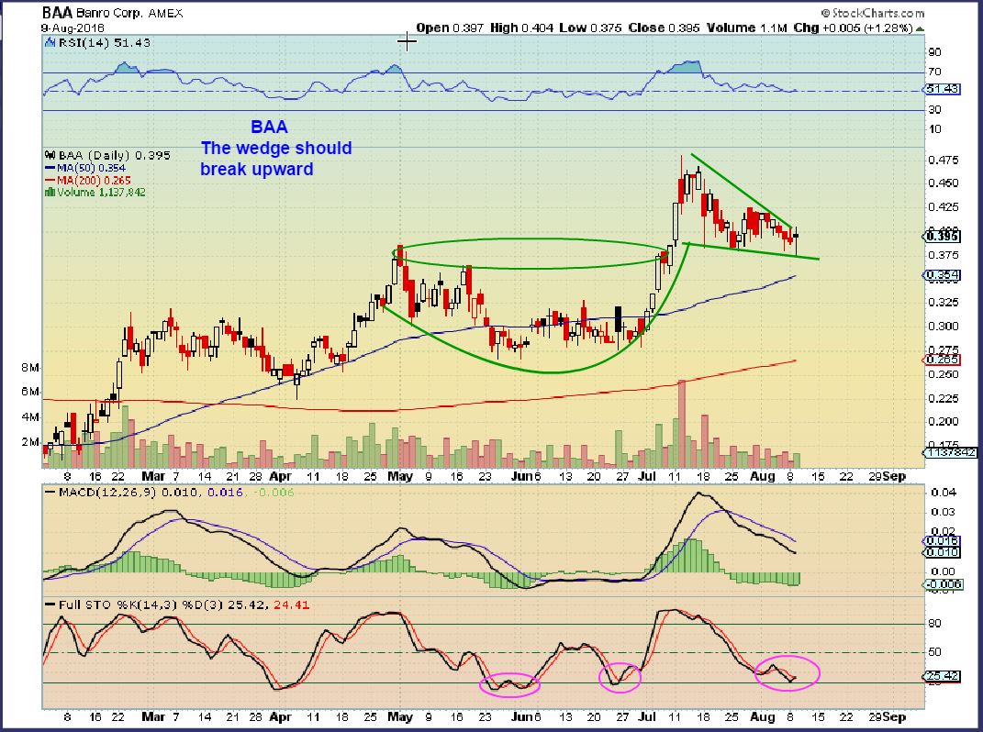The height and width of the screenshot is (732, 983).
Task: Click the RSI axis label '30'
Action: 934,110
